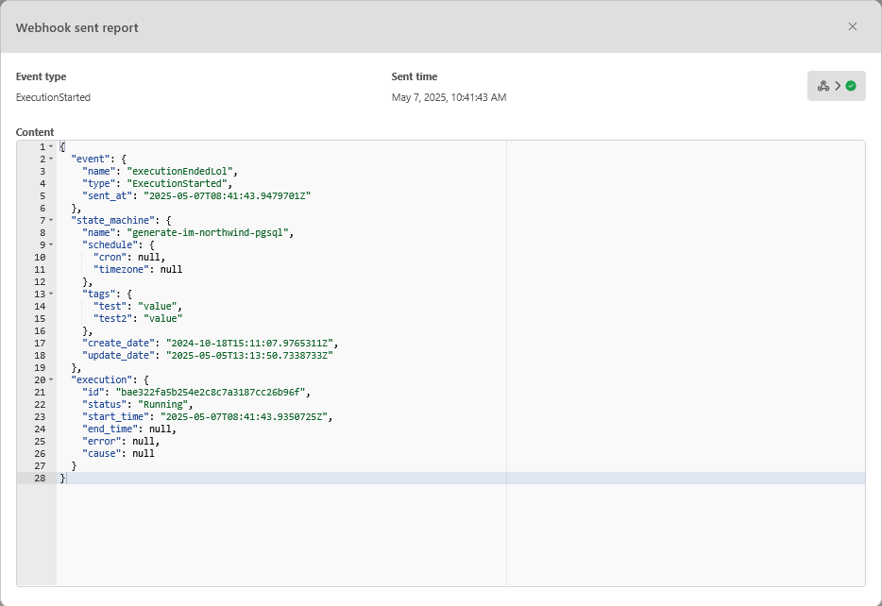
Task: Collapse the "event" block fold arrow
Action: click(x=51, y=160)
